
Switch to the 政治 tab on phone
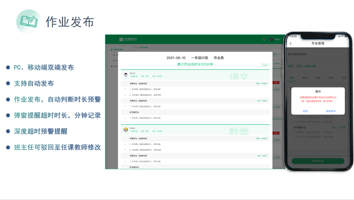tap(331, 78)
